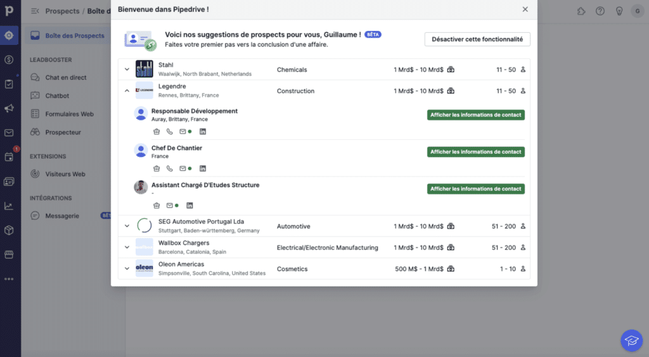The image size is (649, 357).
Task: Open the user avatar G menu
Action: (638, 11)
